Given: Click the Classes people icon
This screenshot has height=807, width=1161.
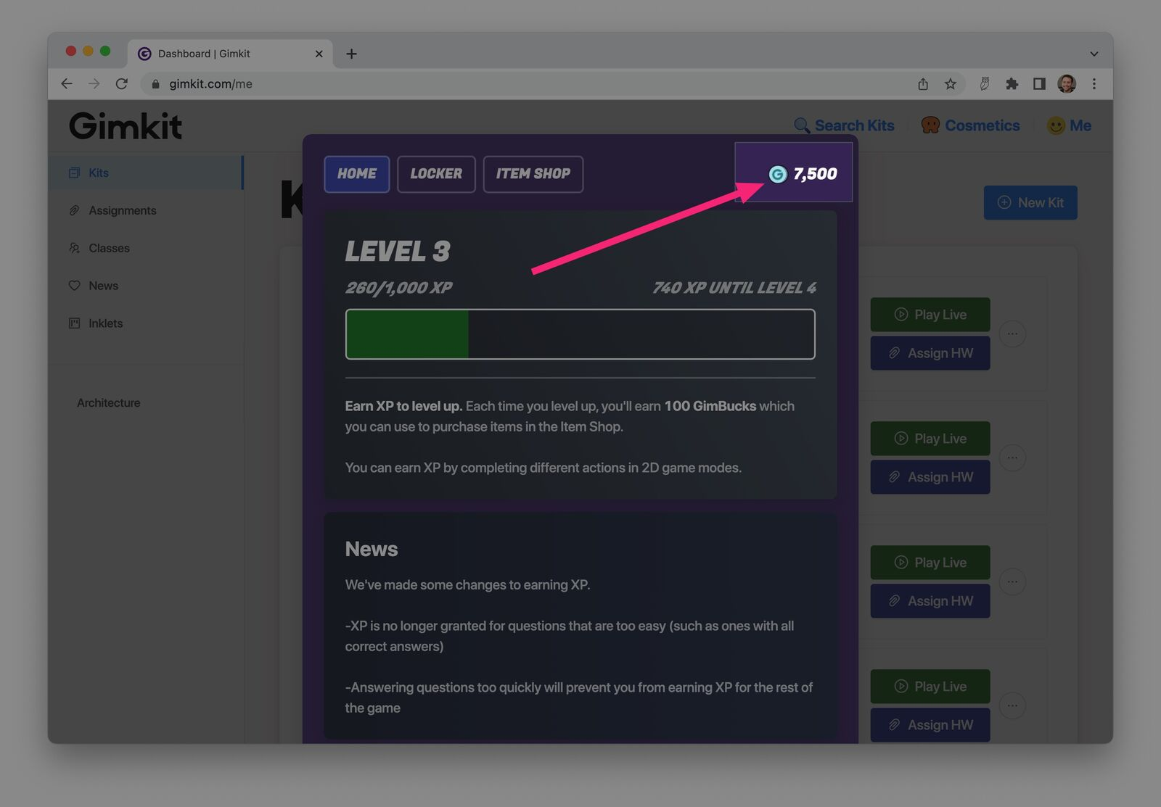Looking at the screenshot, I should [x=74, y=248].
